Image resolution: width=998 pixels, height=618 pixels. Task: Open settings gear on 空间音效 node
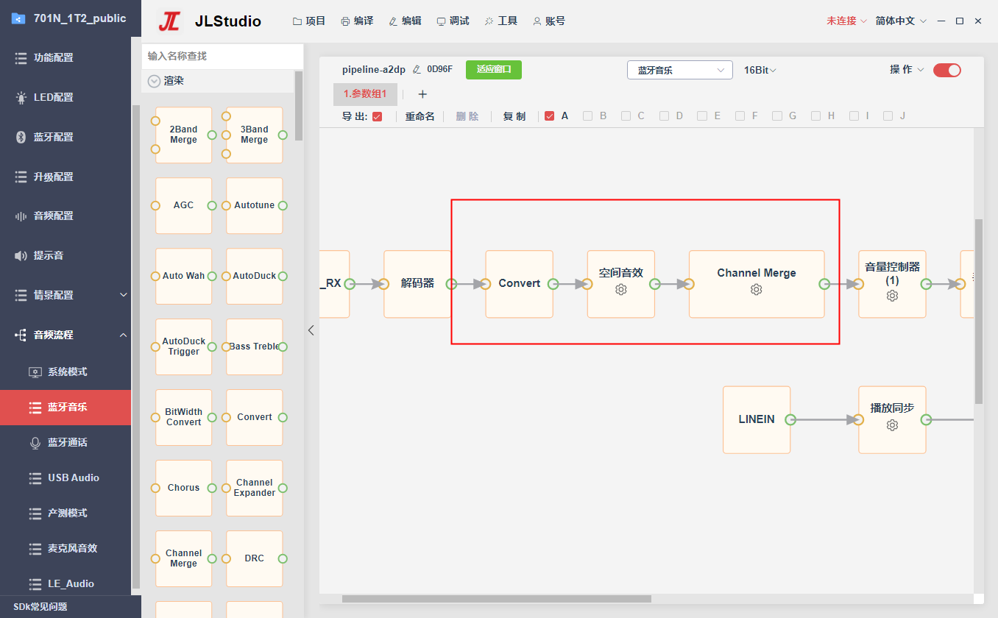[x=620, y=290]
